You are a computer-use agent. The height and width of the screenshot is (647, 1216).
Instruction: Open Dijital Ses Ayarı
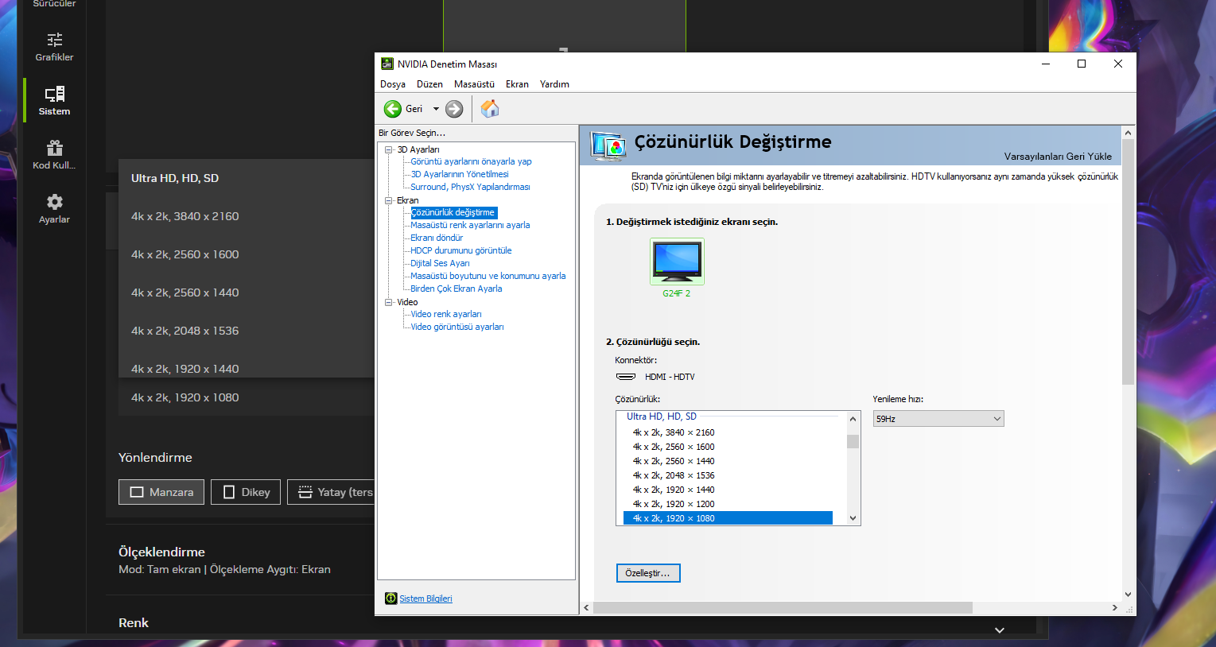(440, 263)
